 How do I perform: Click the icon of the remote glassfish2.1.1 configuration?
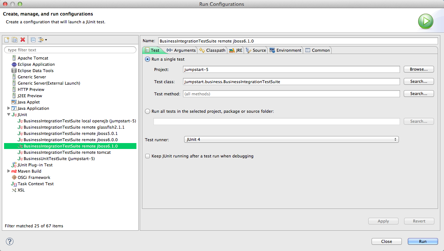(20, 127)
